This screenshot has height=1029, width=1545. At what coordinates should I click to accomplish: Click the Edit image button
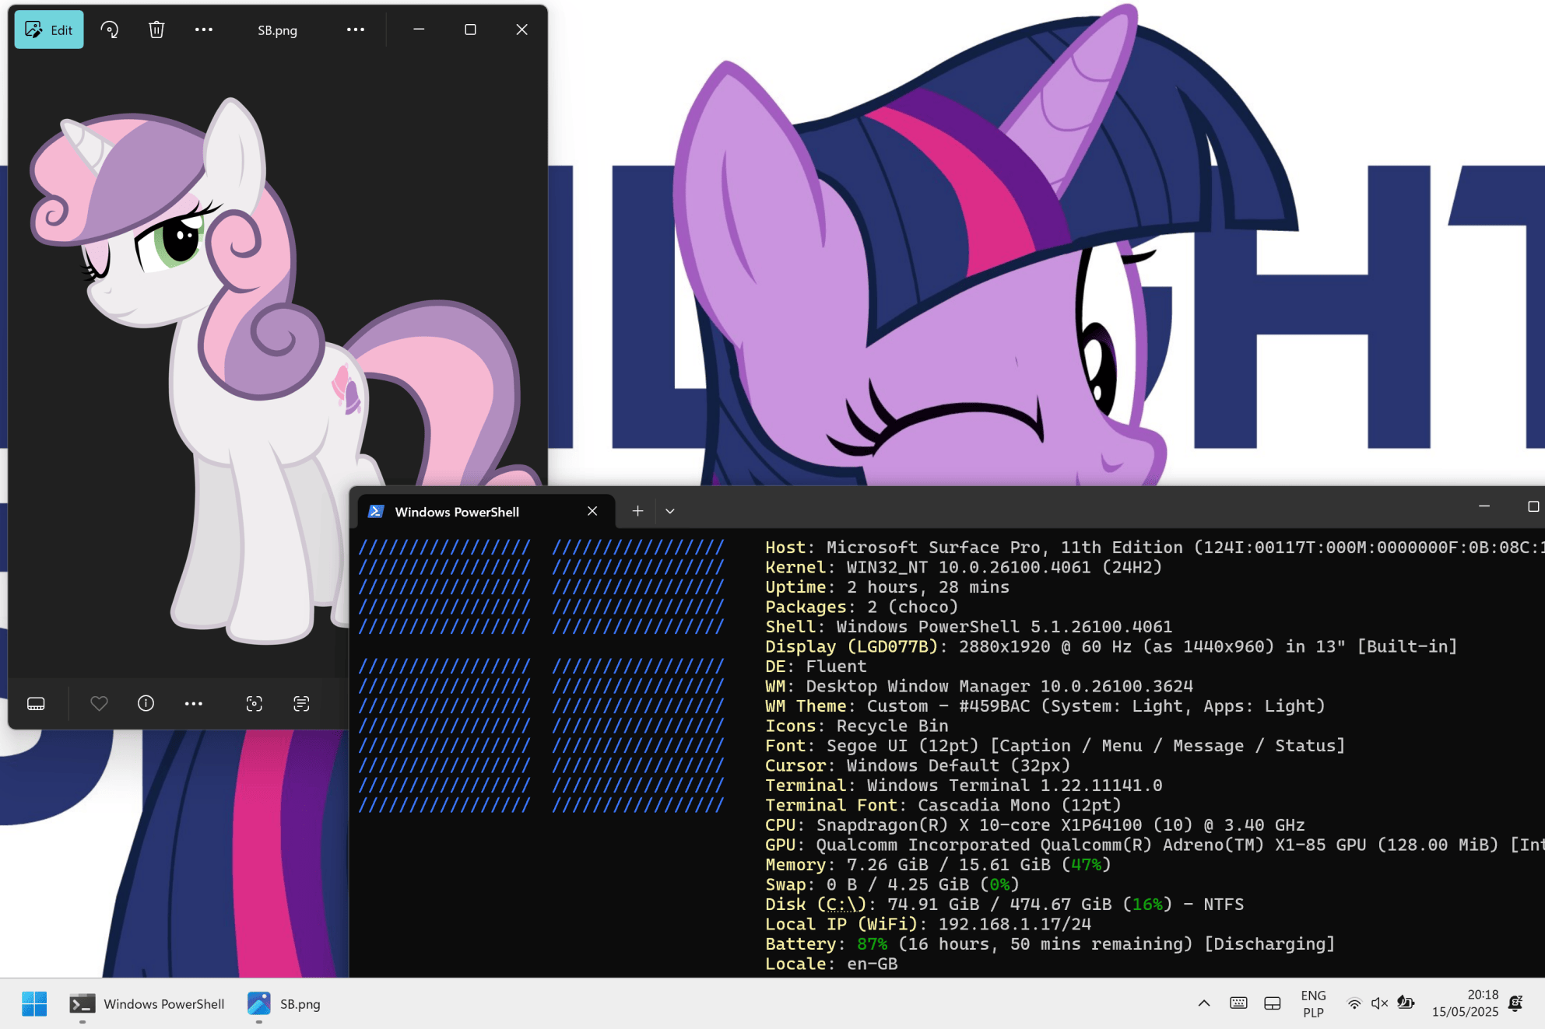[x=49, y=30]
